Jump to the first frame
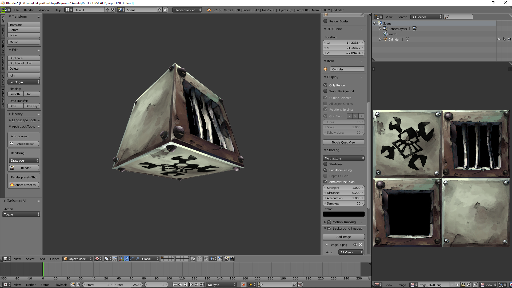Viewport: 512px width, 288px height. coord(175,285)
